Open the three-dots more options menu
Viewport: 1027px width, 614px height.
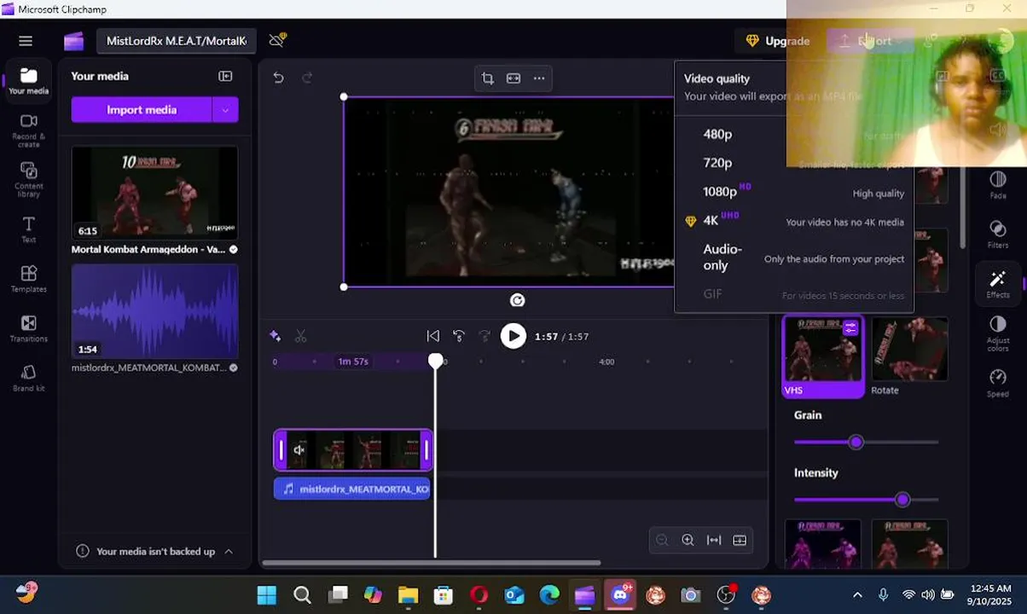(x=539, y=78)
